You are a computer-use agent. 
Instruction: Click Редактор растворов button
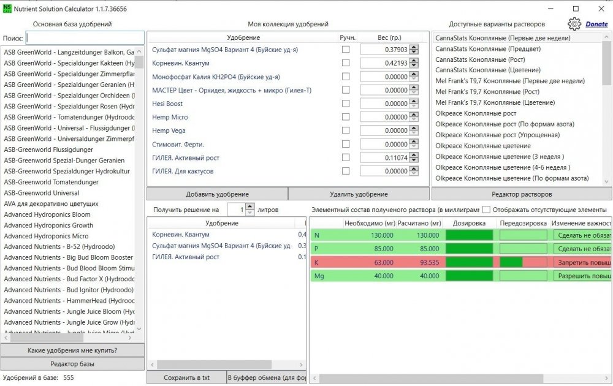click(522, 194)
